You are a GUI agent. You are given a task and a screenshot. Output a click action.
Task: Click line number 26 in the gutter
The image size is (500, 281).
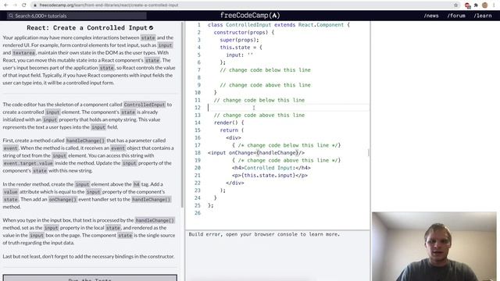coord(198,213)
